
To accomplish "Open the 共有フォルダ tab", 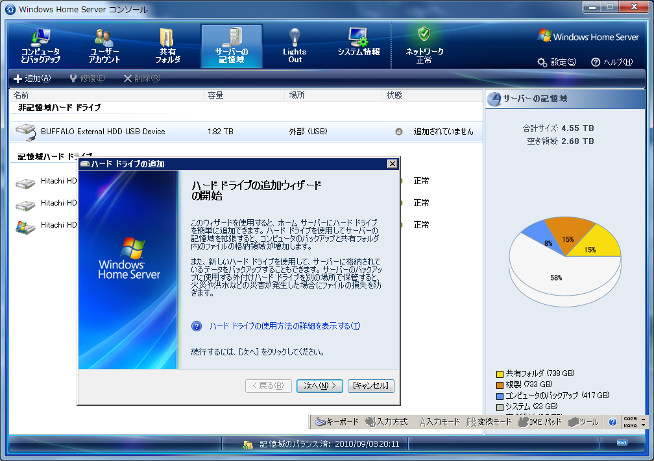I will click(x=167, y=46).
